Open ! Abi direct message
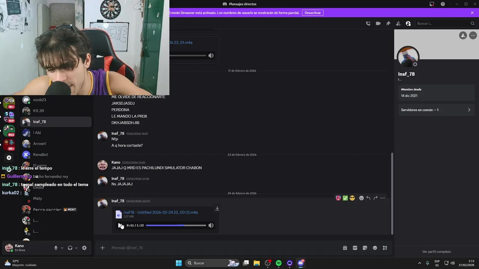479x269 pixels. tap(56, 133)
